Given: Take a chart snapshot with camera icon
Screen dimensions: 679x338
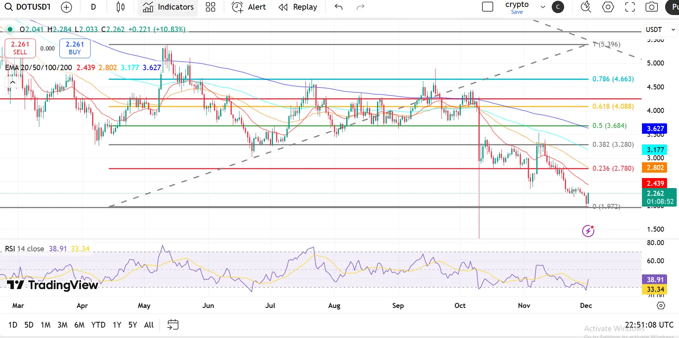Looking at the screenshot, I should point(652,7).
